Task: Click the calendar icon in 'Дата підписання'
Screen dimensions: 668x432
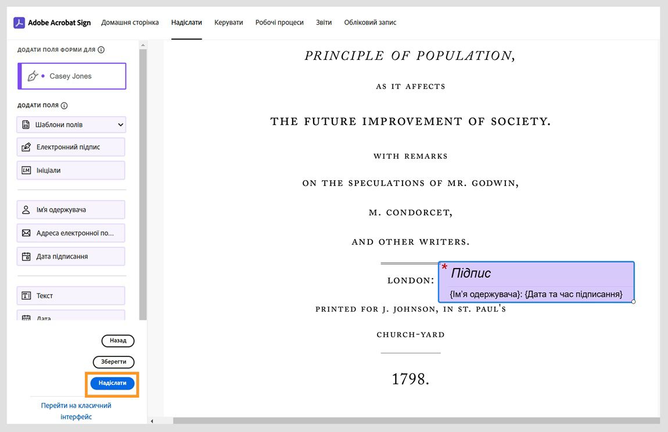Action: tap(26, 256)
